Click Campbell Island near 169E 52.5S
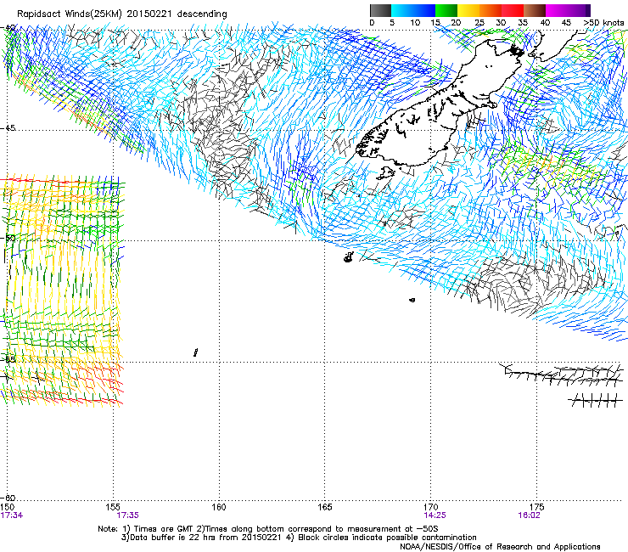The height and width of the screenshot is (552, 628). point(412,300)
